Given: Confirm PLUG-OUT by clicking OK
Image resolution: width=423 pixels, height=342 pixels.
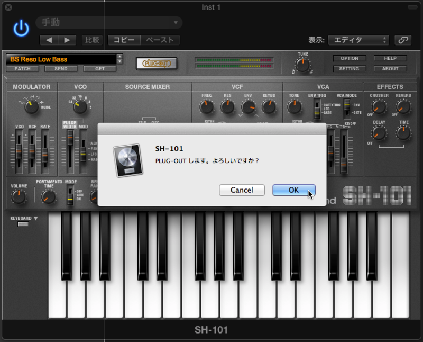Looking at the screenshot, I should (x=294, y=190).
